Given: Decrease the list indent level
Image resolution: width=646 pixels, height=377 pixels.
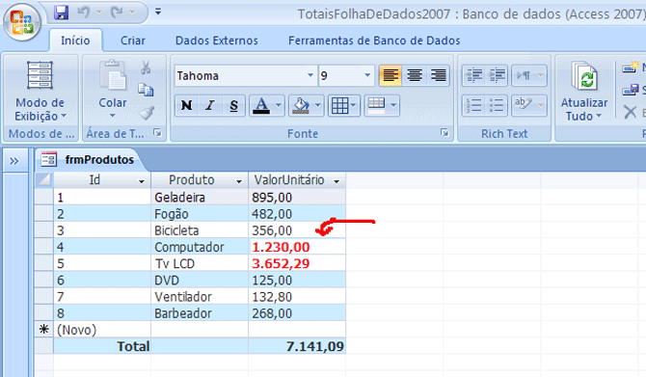Looking at the screenshot, I should [473, 75].
